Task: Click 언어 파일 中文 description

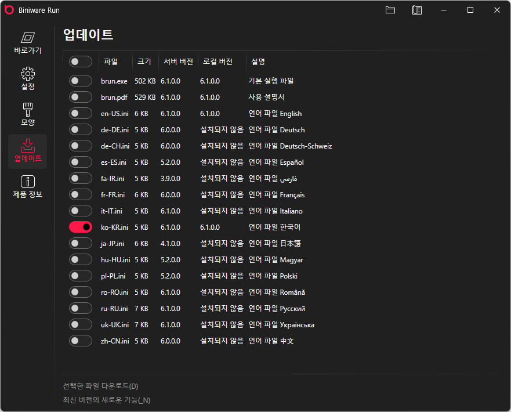Action: [x=271, y=341]
